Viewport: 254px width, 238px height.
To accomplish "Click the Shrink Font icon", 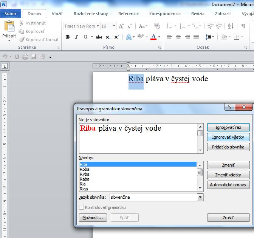I will (129, 26).
